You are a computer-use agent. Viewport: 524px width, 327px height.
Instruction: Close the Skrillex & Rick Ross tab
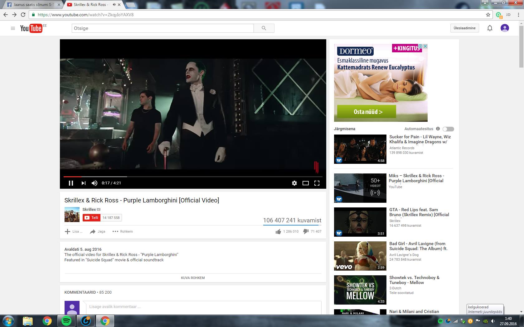click(x=119, y=5)
